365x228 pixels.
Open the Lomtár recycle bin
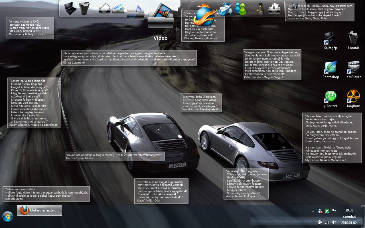click(353, 40)
